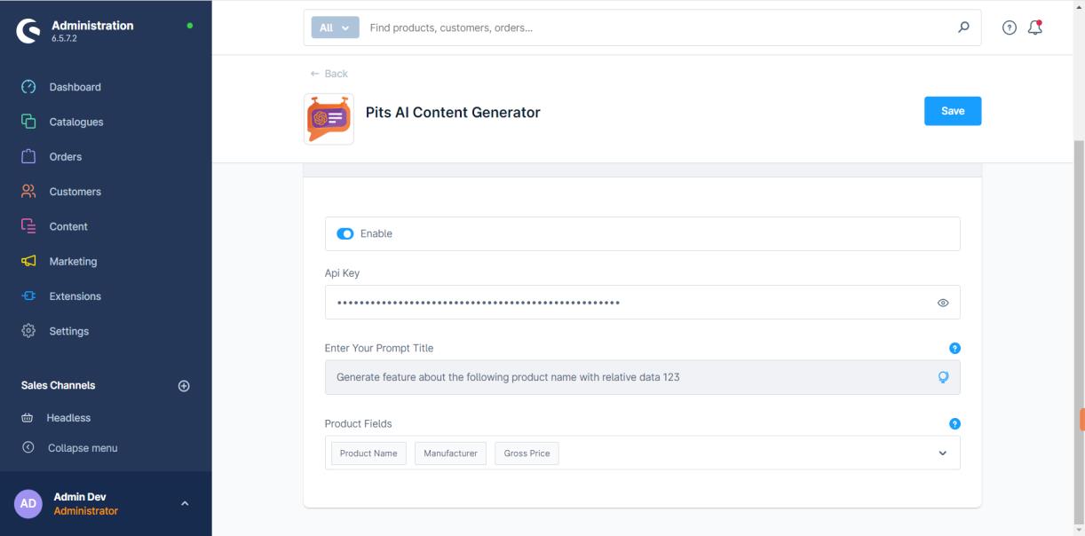Click help icon beside Product Fields
Screen dimensions: 1085x536
[x=955, y=423]
